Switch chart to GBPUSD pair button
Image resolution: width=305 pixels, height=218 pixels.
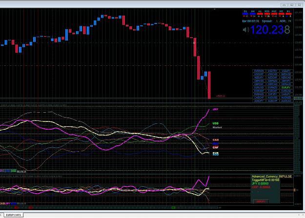click(x=259, y=81)
